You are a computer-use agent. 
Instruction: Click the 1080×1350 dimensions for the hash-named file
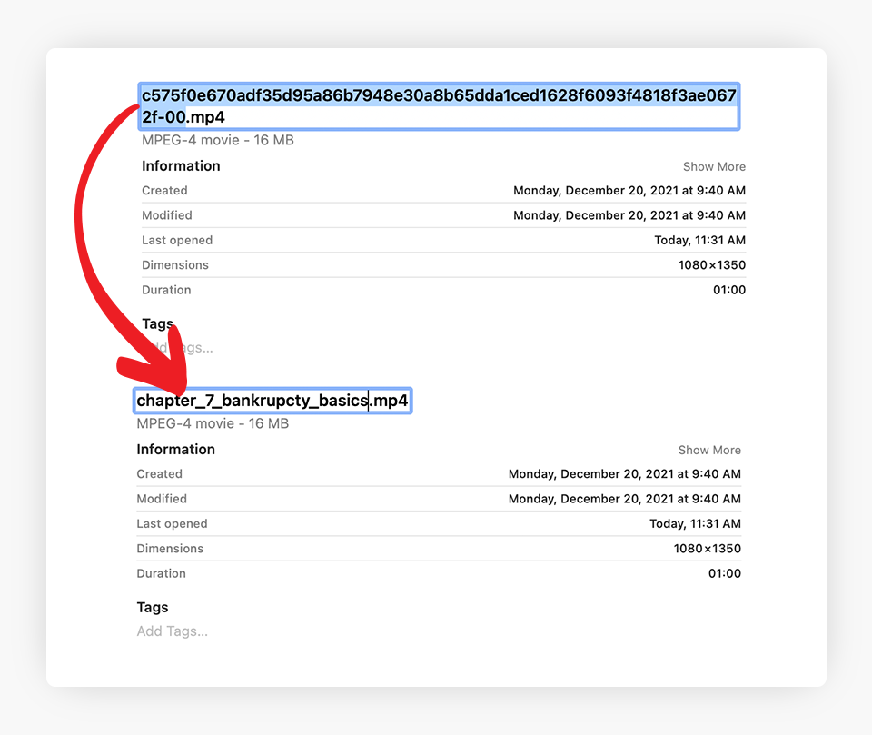coord(711,265)
